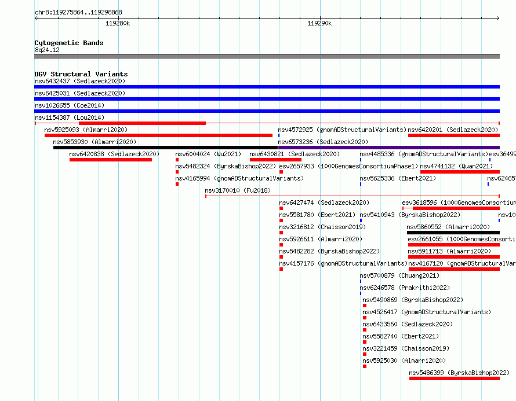Open nsv5482282 (ByrskaBishop2022) label
Viewport: 516px width, 401px height.
pos(329,251)
